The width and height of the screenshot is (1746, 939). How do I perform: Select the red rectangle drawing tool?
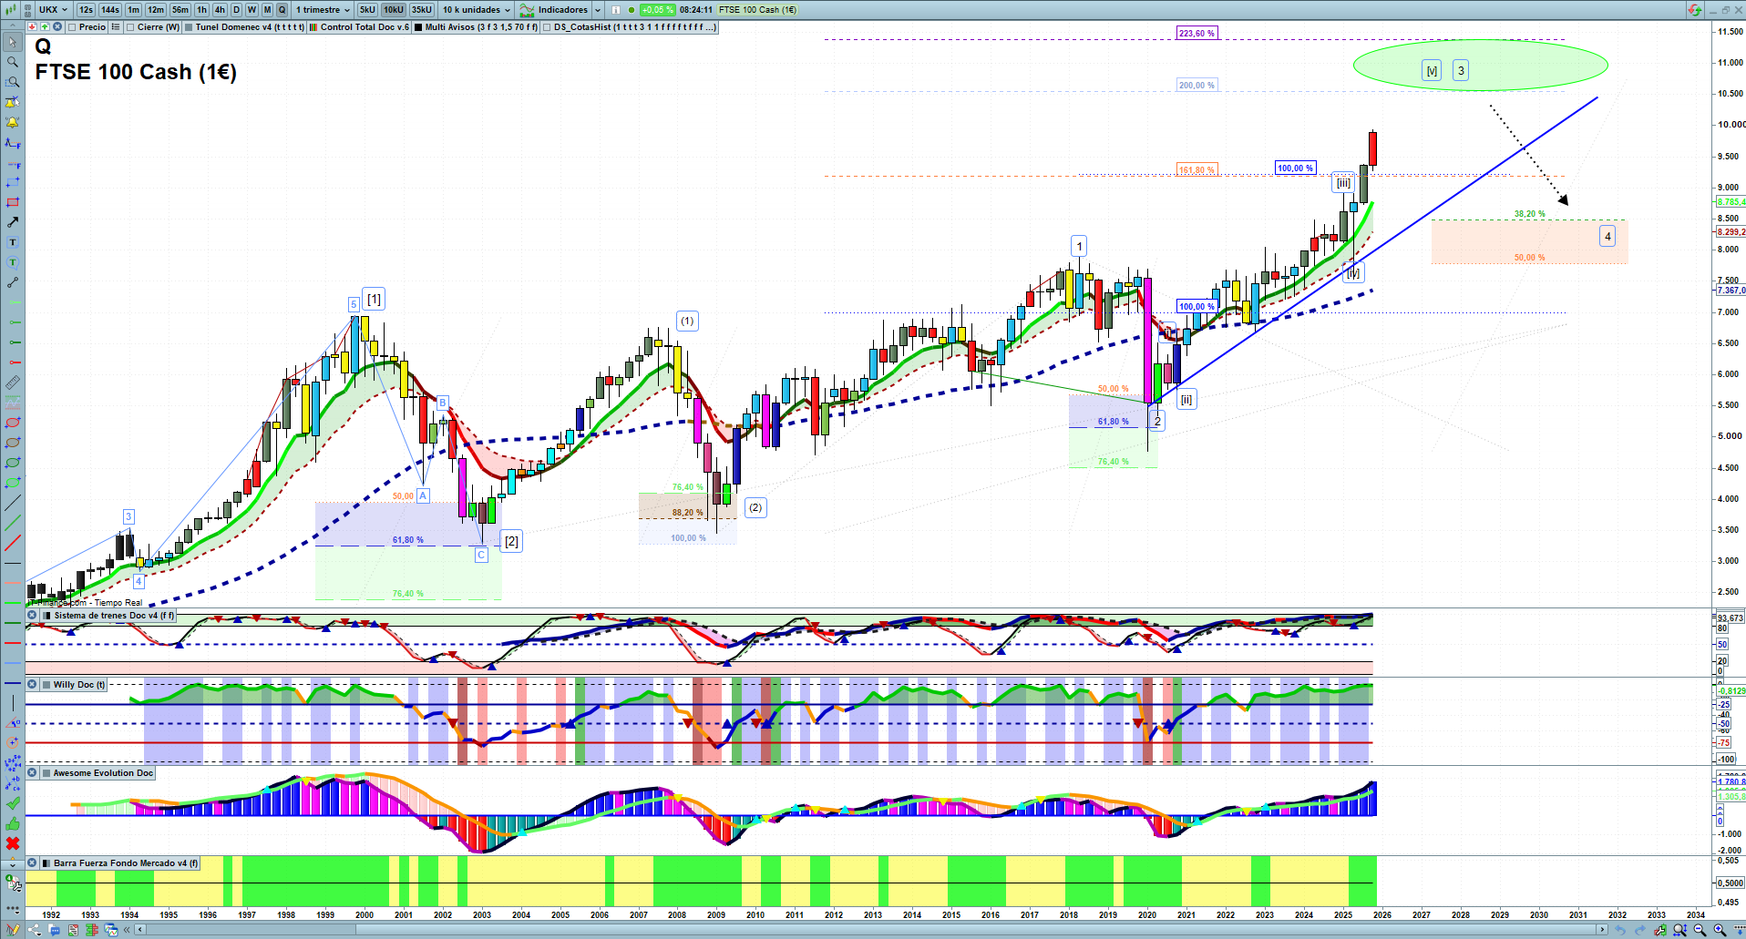point(13,202)
